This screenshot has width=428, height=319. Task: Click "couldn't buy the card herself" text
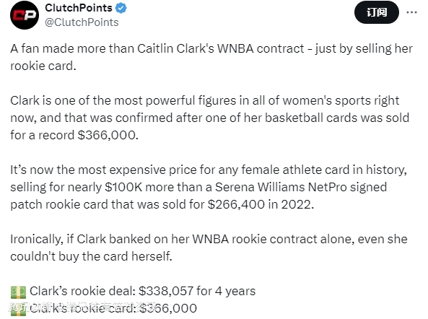click(x=91, y=256)
